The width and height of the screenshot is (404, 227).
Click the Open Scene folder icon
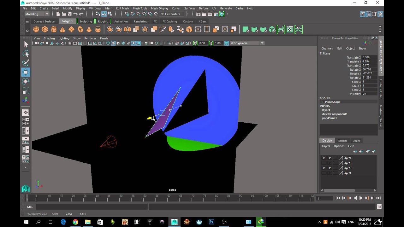pos(64,14)
